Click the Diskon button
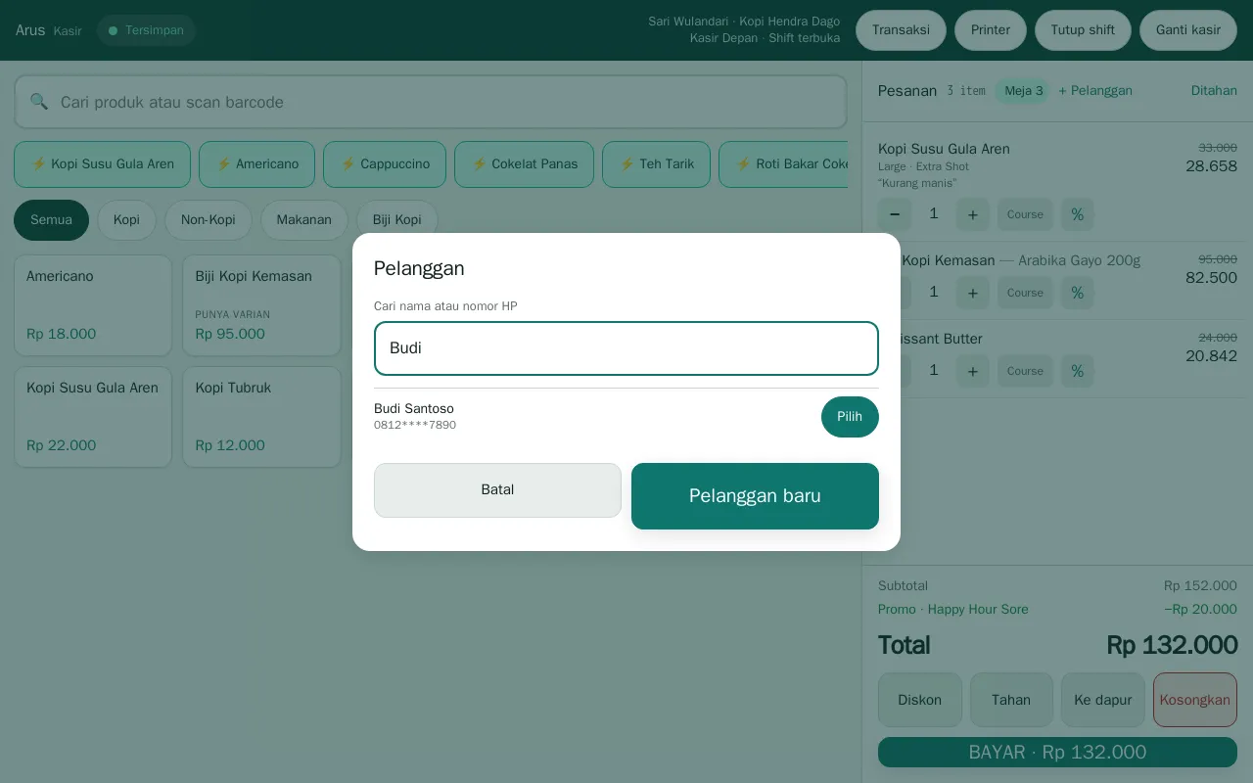Screen dimensions: 1253x783 pyautogui.click(x=920, y=700)
